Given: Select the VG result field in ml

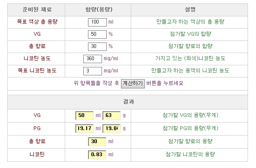Looking at the screenshot, I should point(84,115).
